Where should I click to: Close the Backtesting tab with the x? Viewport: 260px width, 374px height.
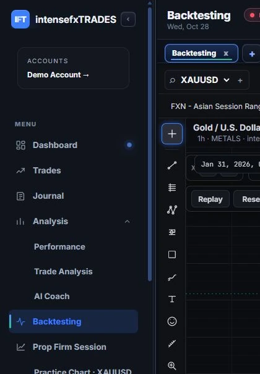pos(226,53)
